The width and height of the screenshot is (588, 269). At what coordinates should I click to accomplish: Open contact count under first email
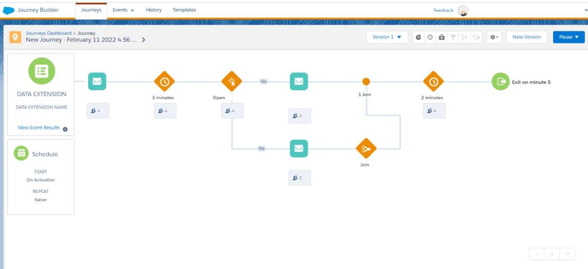(98, 111)
